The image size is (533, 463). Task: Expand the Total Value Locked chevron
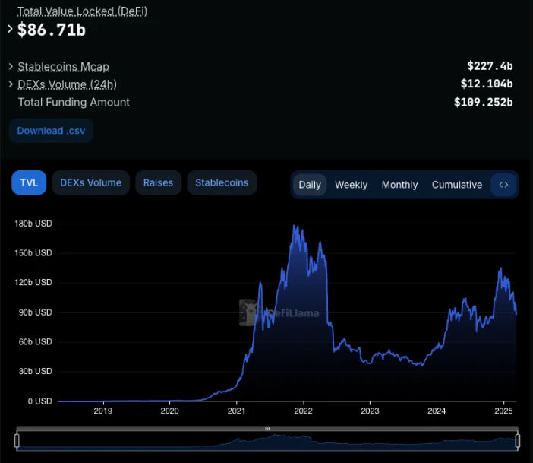(x=10, y=29)
